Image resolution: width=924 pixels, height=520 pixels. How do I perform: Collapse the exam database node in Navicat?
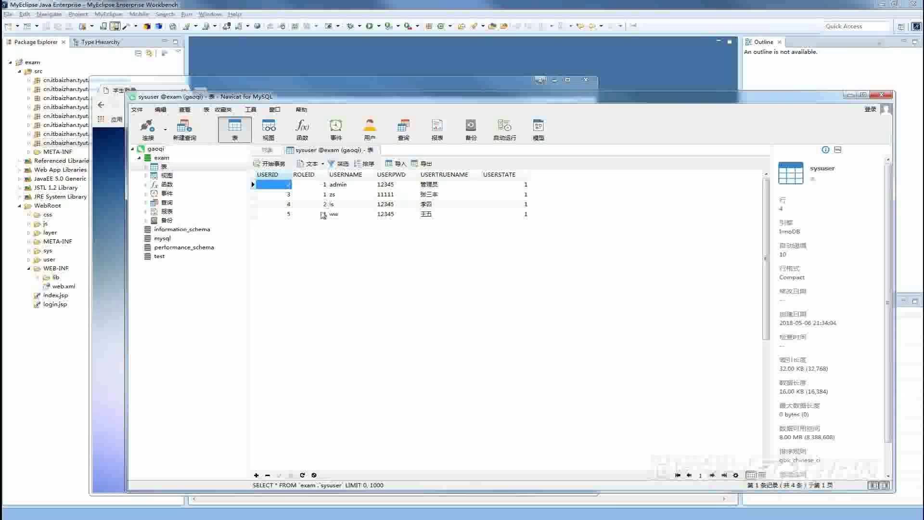coord(139,158)
